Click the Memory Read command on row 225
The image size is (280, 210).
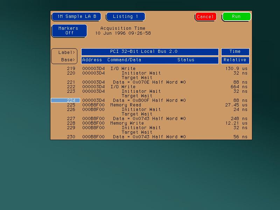coord(126,105)
